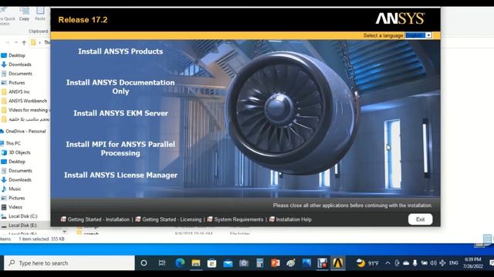Open Camera app from taskbar
This screenshot has height=277, width=494.
point(244,263)
